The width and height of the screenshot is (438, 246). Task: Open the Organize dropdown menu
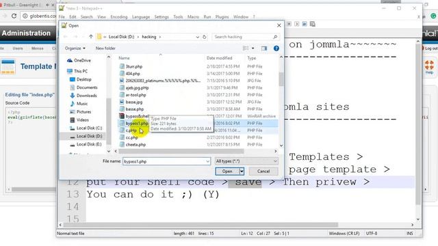(75, 49)
